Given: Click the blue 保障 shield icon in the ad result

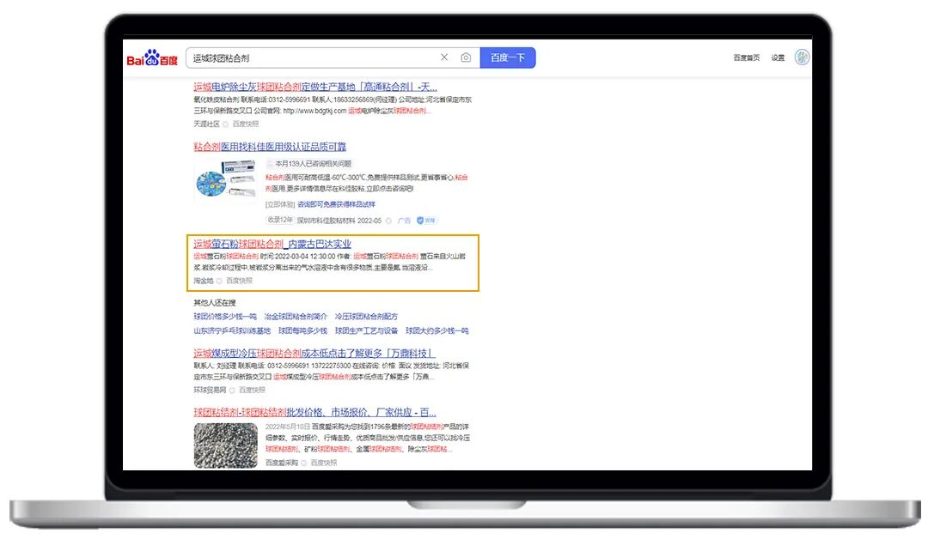Looking at the screenshot, I should pyautogui.click(x=420, y=220).
